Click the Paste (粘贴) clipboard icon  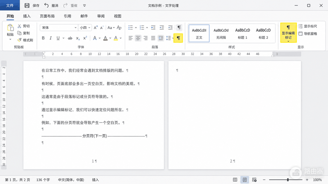pos(10,28)
